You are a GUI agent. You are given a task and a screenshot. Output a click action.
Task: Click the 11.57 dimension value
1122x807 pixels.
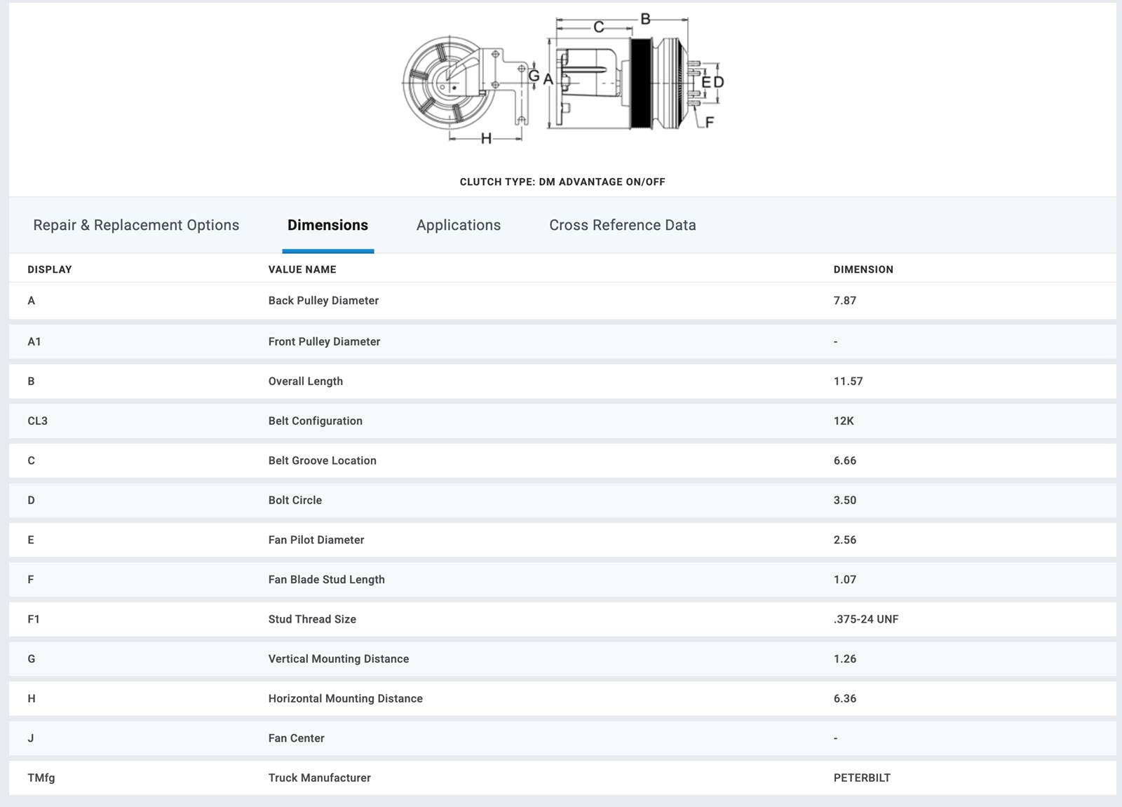(848, 381)
